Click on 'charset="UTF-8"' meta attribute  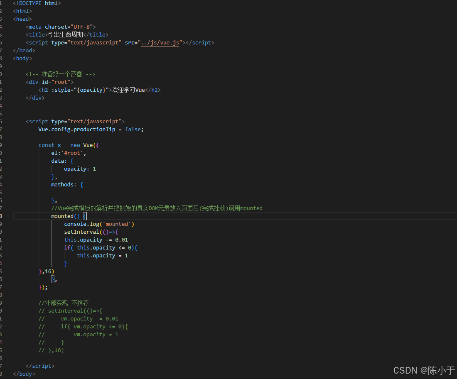(69, 27)
